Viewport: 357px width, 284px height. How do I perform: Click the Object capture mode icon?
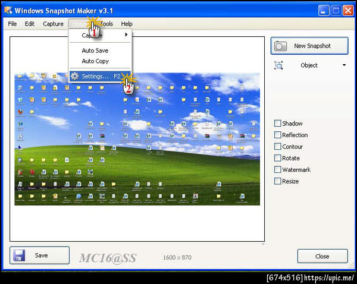[x=278, y=65]
